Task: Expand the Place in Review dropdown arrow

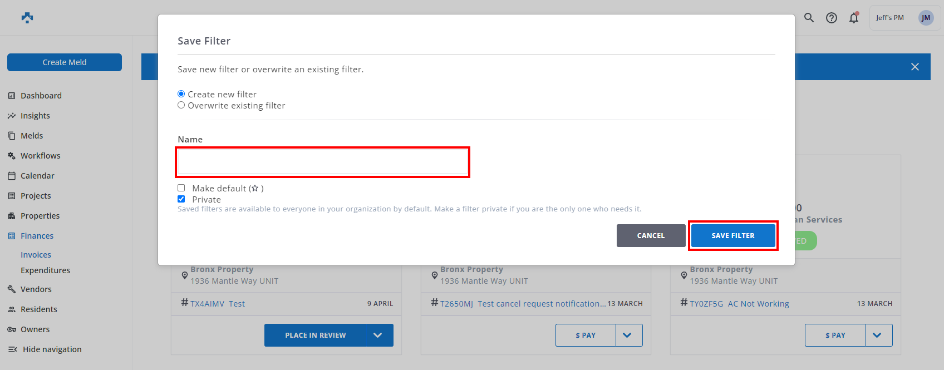Action: [377, 336]
